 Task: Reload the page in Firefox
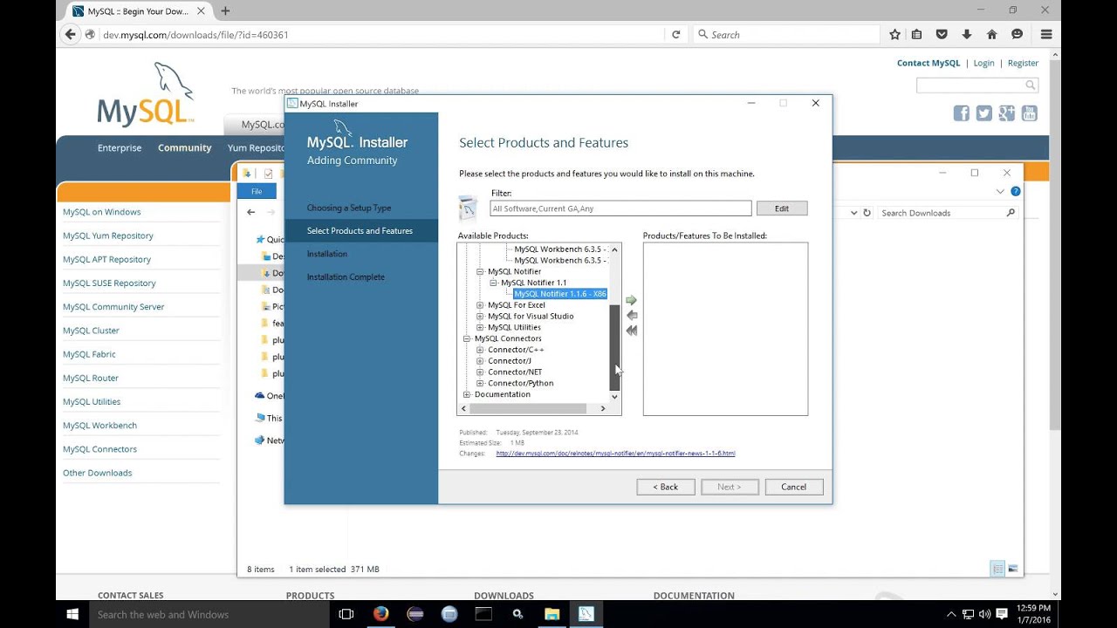pos(675,35)
